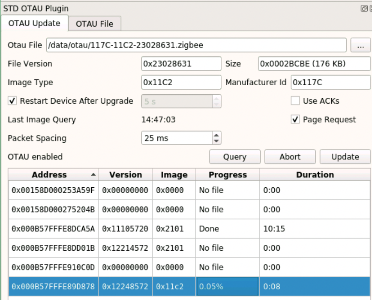Click the Done progress cell

(228, 228)
